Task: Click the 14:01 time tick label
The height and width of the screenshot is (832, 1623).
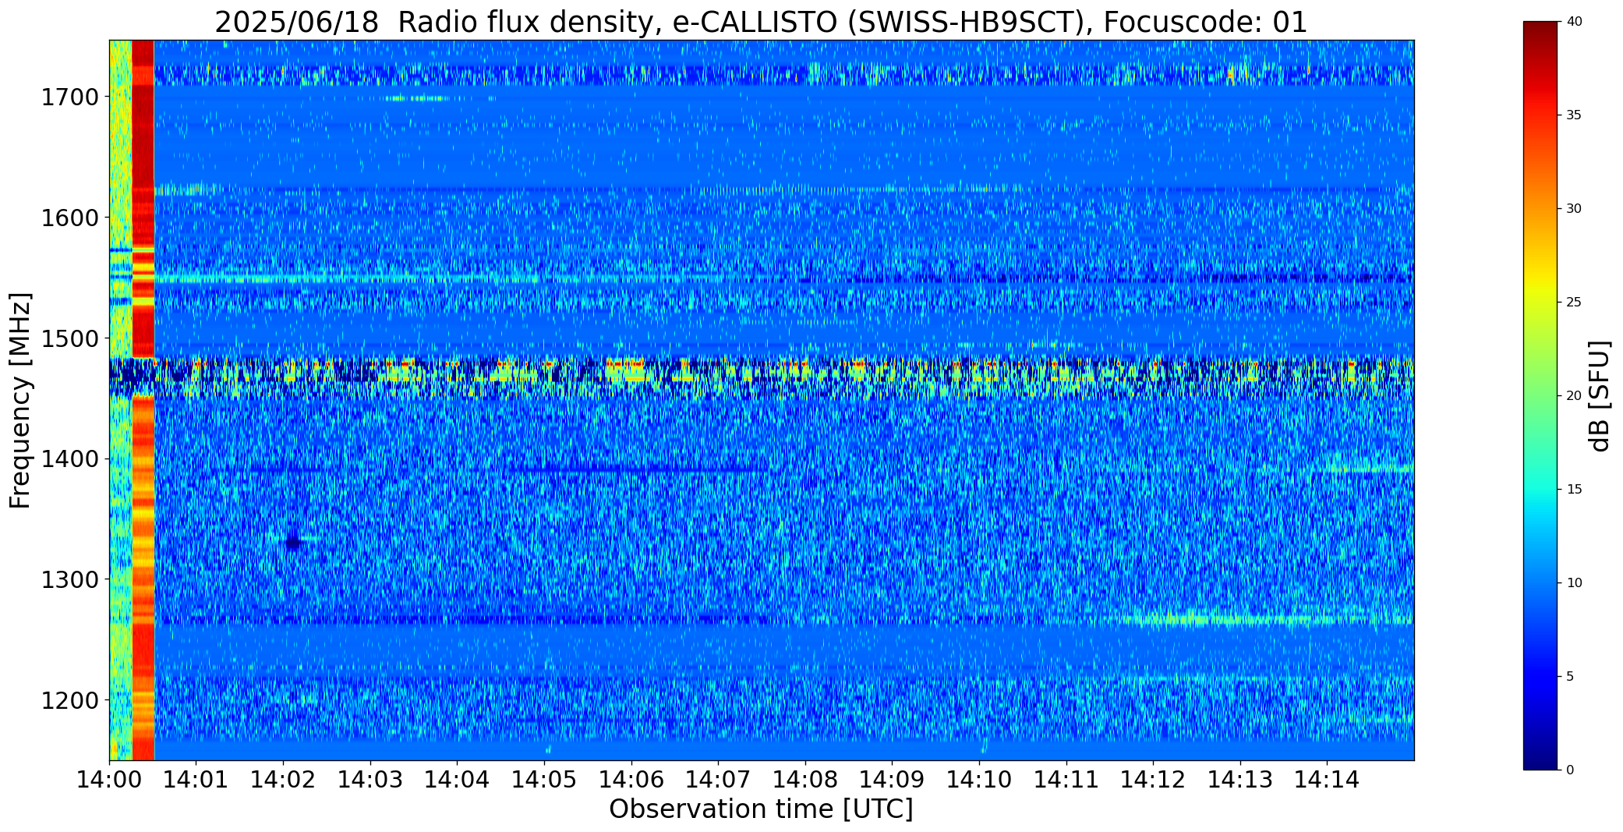Action: [196, 779]
